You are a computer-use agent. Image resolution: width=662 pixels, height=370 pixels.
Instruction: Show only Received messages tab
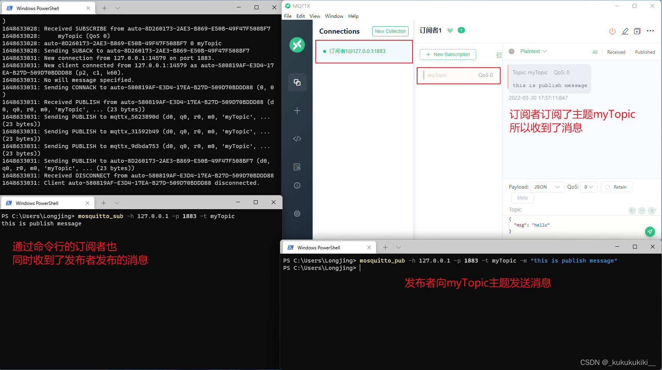click(616, 52)
